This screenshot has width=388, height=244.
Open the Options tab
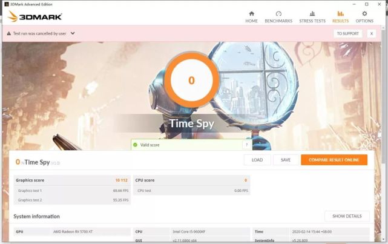click(364, 17)
